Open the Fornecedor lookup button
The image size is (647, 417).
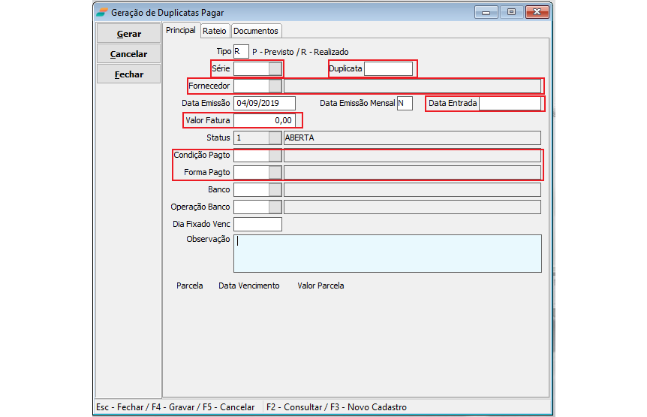point(275,86)
